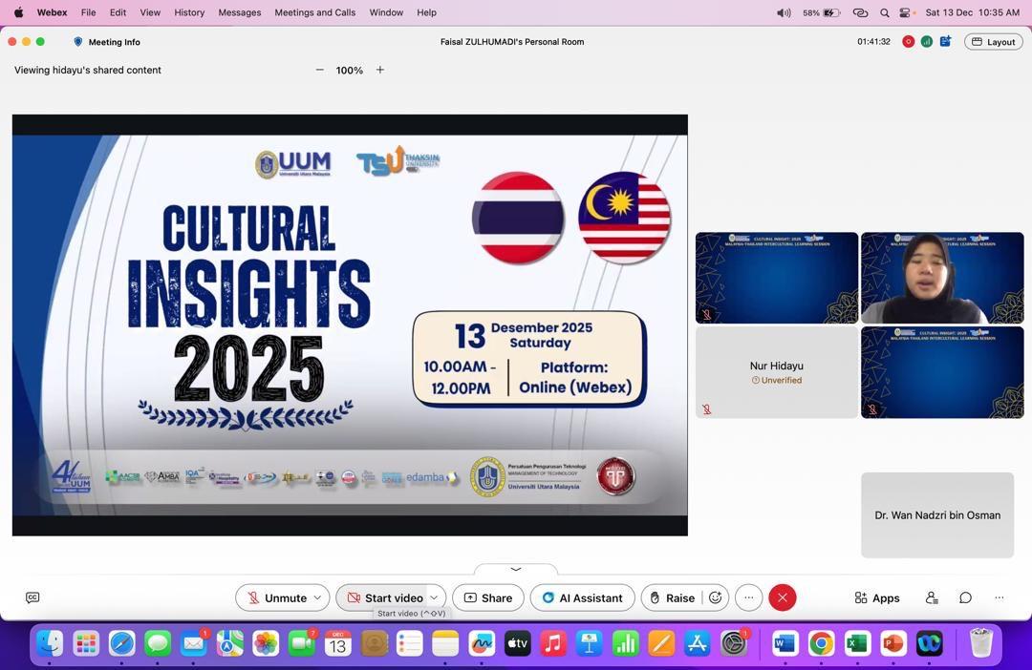Start video camera

pos(384,597)
